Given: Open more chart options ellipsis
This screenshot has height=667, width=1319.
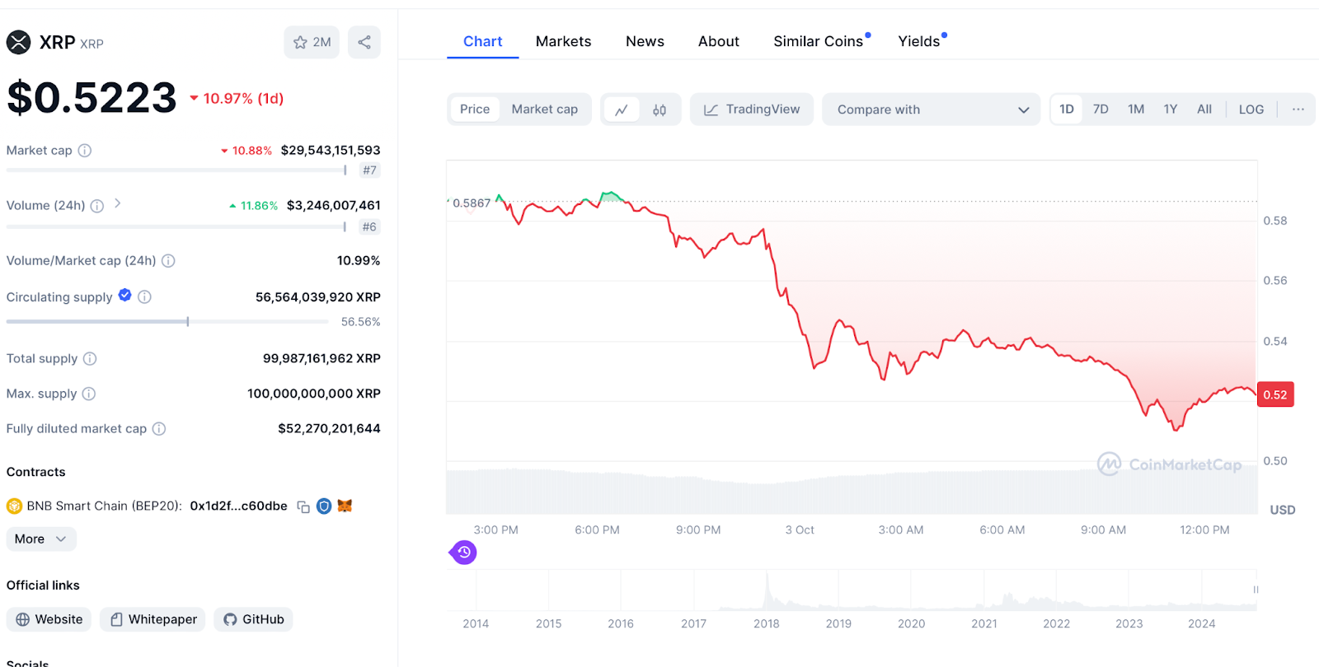Looking at the screenshot, I should click(1298, 110).
